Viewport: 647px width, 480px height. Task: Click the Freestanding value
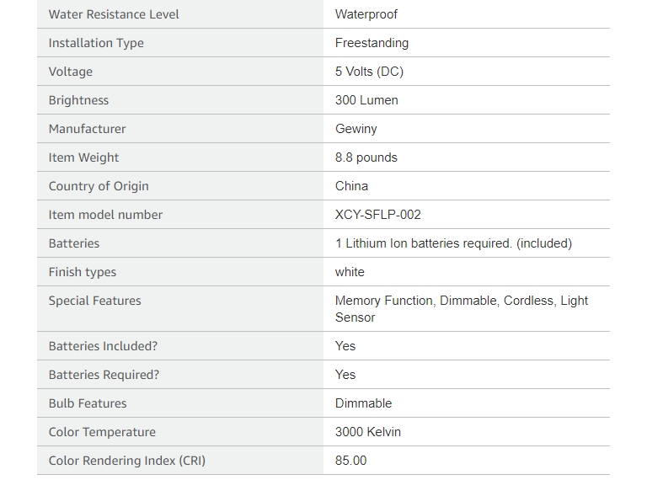372,43
